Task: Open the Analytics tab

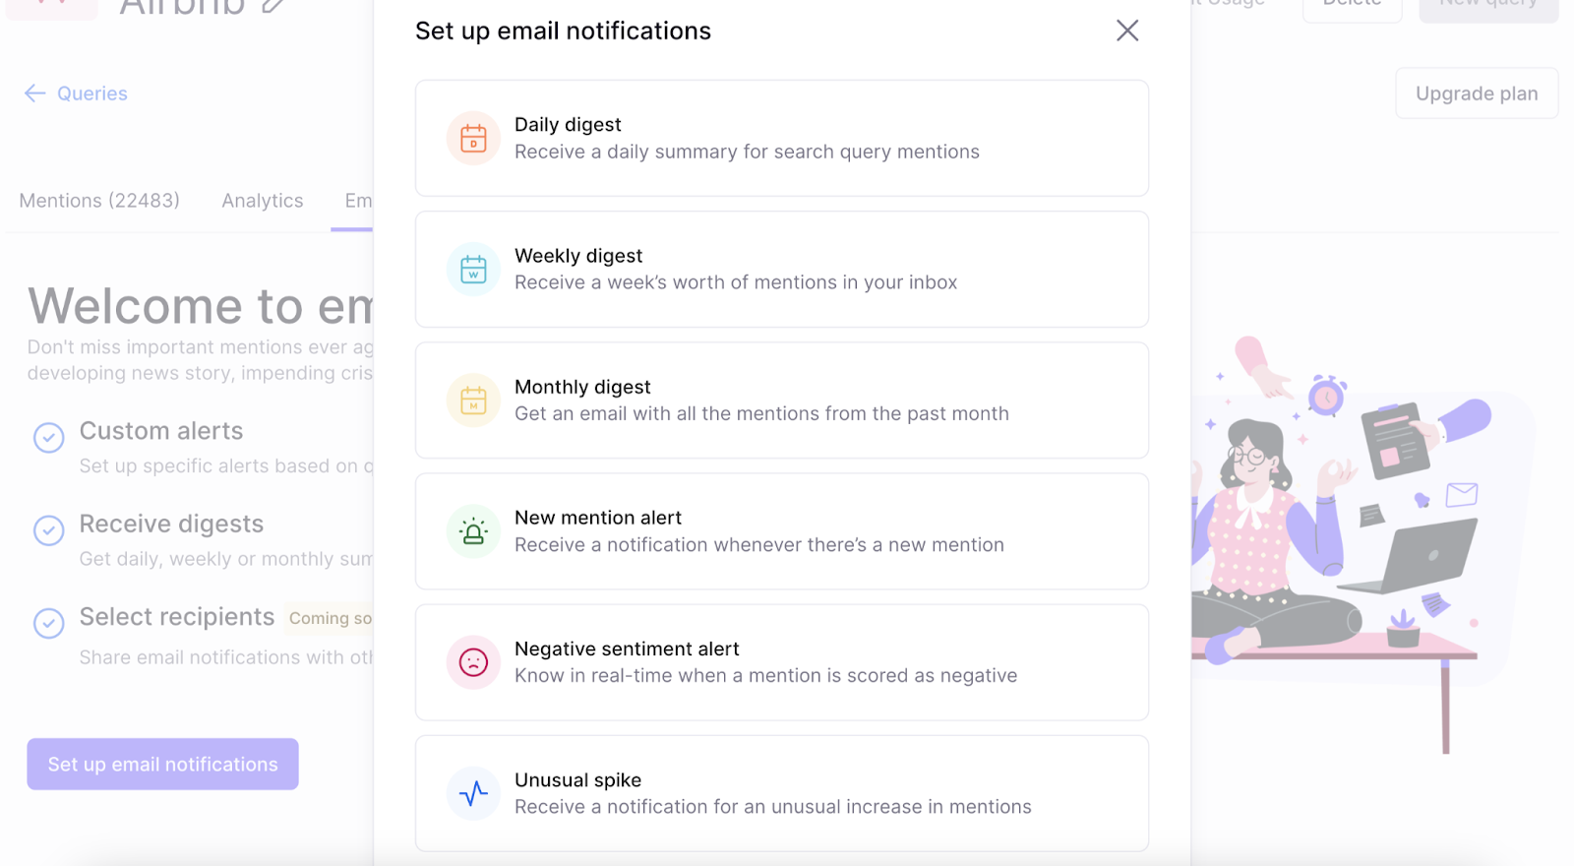Action: coord(263,201)
